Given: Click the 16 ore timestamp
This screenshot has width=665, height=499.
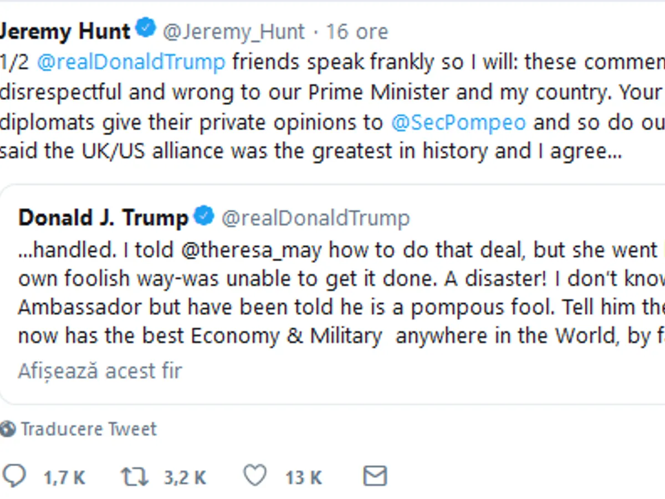Looking at the screenshot, I should pos(357,32).
